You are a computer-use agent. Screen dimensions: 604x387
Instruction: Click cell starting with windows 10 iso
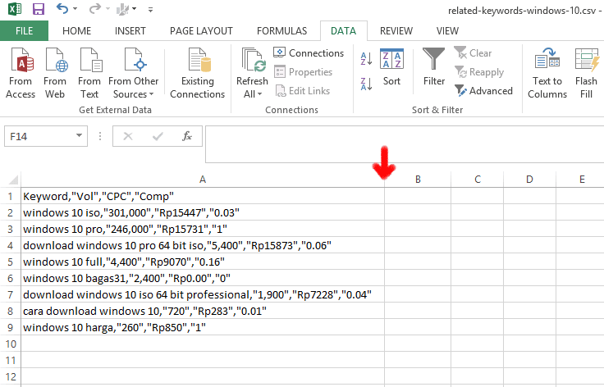point(203,212)
